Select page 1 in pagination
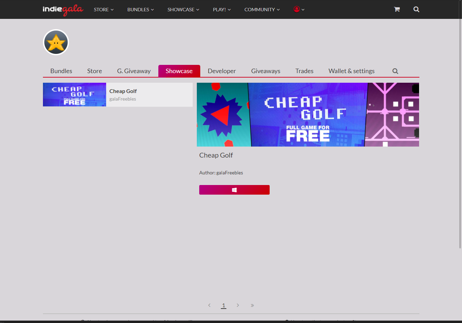The height and width of the screenshot is (323, 462). (x=224, y=305)
